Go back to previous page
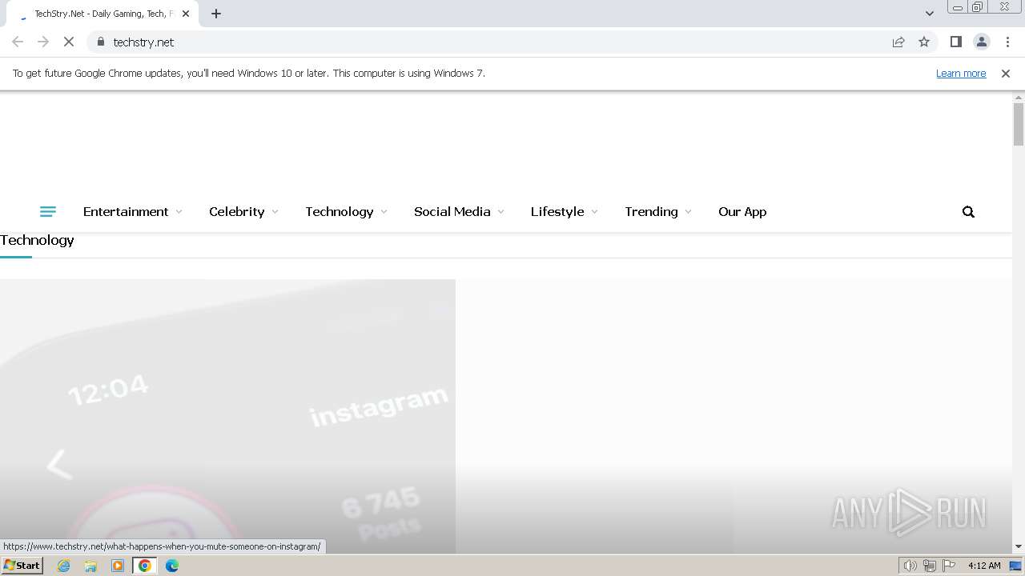The image size is (1025, 576). [x=18, y=42]
